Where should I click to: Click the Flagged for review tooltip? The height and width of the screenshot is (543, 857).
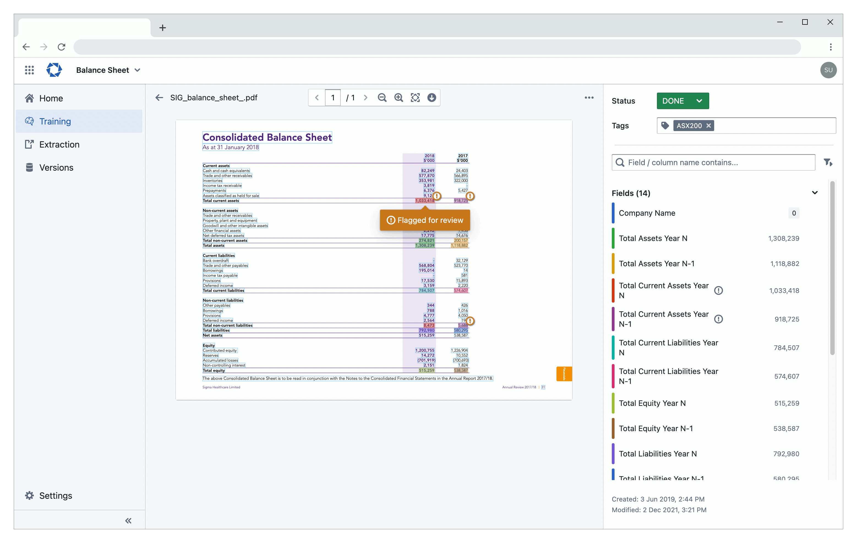pyautogui.click(x=425, y=220)
